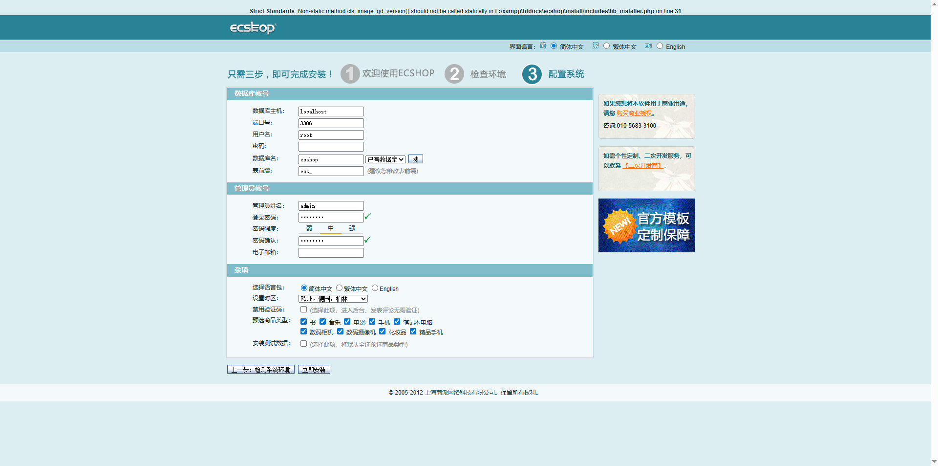Click the page scrollbar up arrow

point(934,4)
